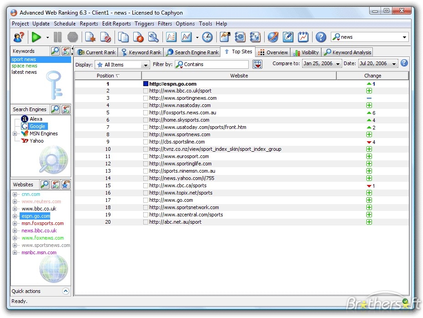
Task: Click the notepad with pencil toolbar icon
Action: tap(225, 37)
